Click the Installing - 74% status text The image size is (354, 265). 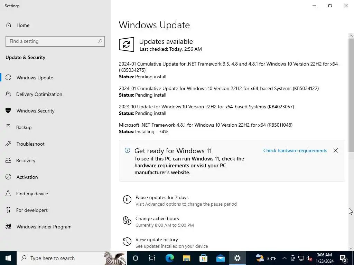151,131
